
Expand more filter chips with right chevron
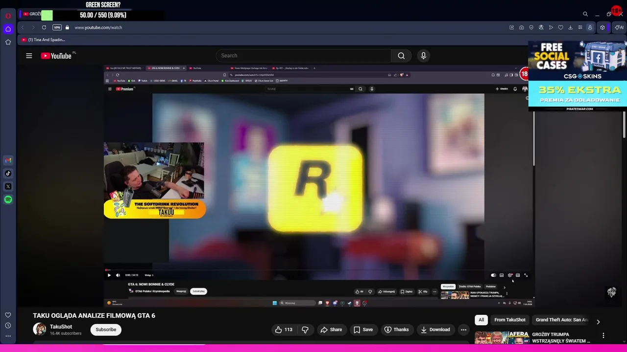click(598, 321)
